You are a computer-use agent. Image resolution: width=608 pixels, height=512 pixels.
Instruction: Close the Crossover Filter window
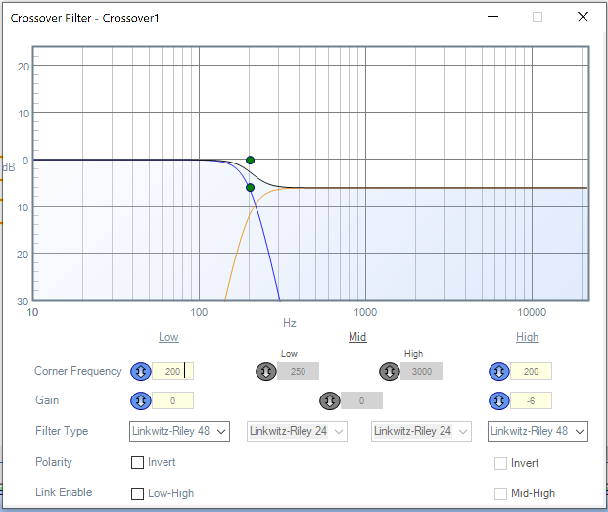pos(583,17)
